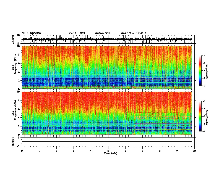The height and width of the screenshot is (169, 219).
Task: Click time axis tick label "4"
Action: pyautogui.click(x=91, y=151)
